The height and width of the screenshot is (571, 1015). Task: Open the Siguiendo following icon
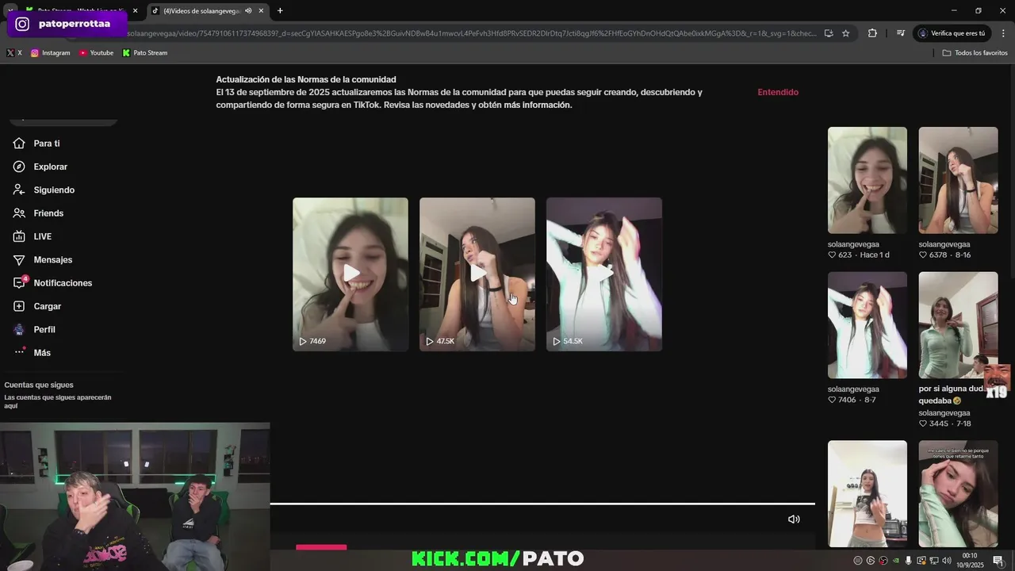click(x=19, y=190)
